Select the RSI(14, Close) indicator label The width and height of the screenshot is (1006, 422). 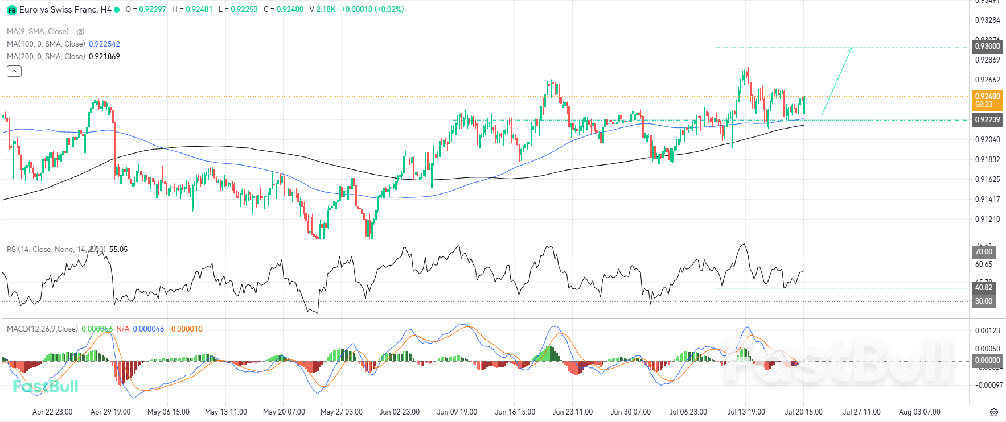56,249
